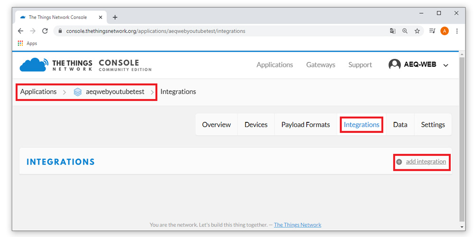
Task: Click the padlock site info icon
Action: point(60,31)
